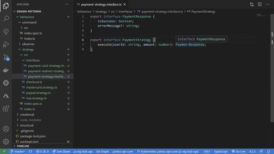The width and height of the screenshot is (274, 154).
Task: Open .gitignore file
Action: pos(27,131)
